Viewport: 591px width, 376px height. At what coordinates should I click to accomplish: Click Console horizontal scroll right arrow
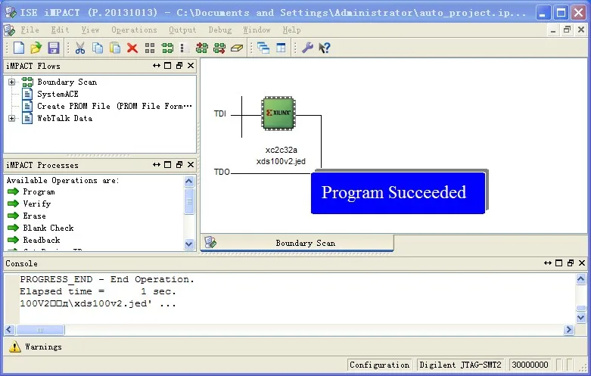tap(569, 330)
